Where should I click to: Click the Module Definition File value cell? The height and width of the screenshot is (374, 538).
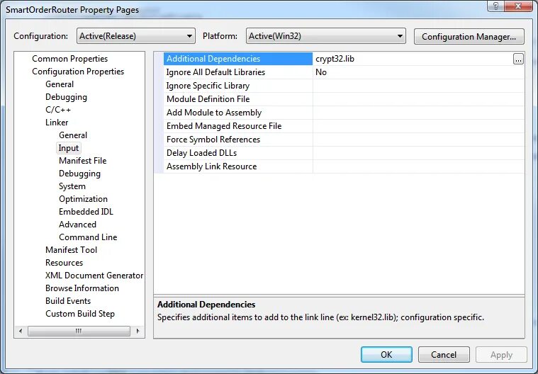tap(418, 99)
